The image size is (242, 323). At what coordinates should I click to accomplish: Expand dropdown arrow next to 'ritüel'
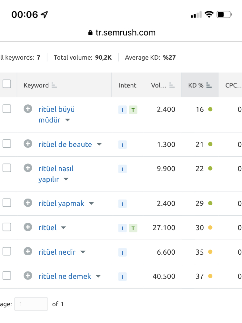coord(63,228)
